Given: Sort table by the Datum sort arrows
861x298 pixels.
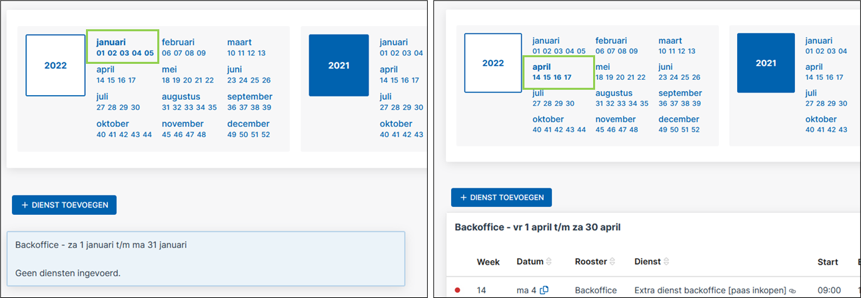Looking at the screenshot, I should click(549, 262).
